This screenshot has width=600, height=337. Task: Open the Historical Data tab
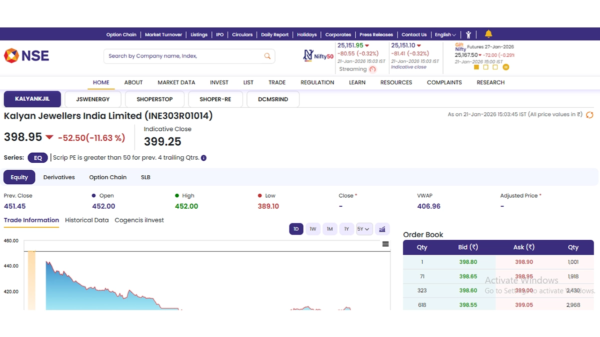tap(86, 220)
